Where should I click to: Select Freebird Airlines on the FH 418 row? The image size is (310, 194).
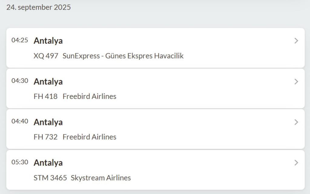pos(89,97)
